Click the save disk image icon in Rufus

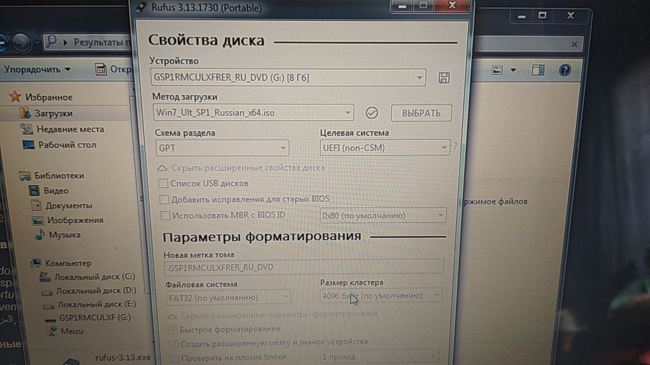coord(444,78)
